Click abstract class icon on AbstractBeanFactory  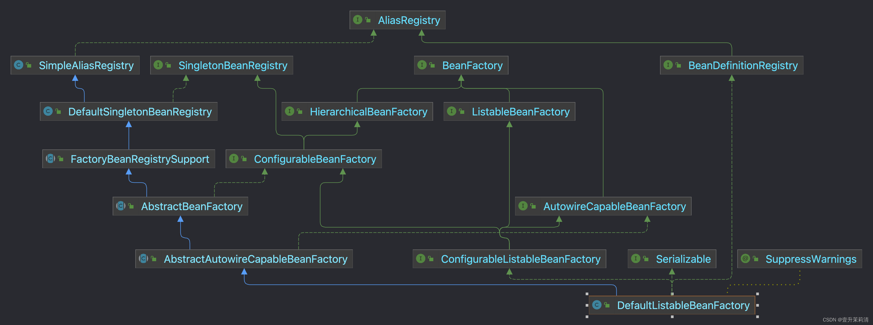point(121,206)
